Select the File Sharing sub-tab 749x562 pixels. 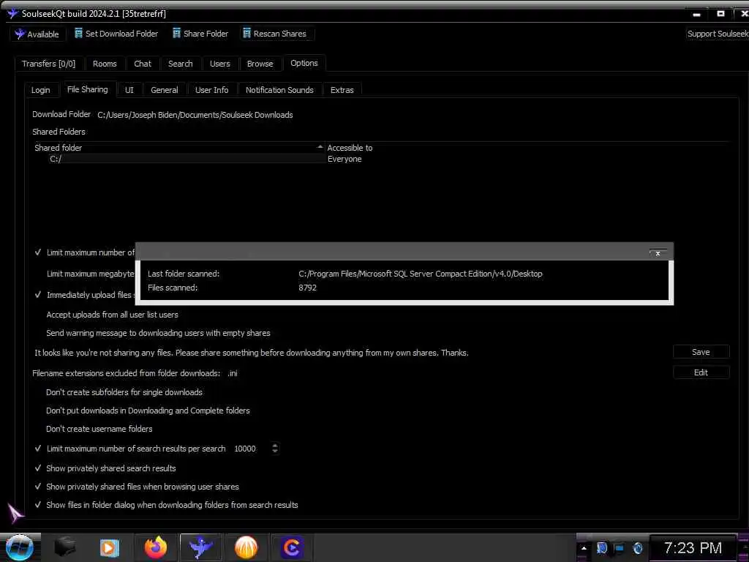pyautogui.click(x=88, y=89)
